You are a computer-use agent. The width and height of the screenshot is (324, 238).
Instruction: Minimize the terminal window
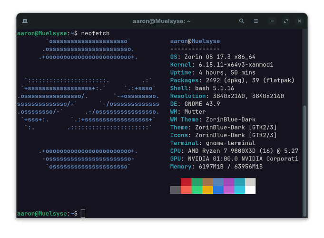(x=273, y=21)
